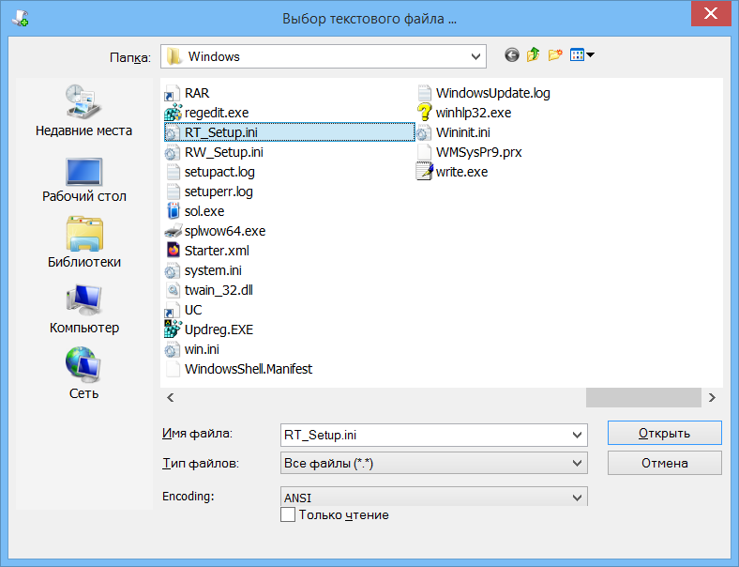
Task: Open view menu dropdown arrow
Action: (x=590, y=55)
